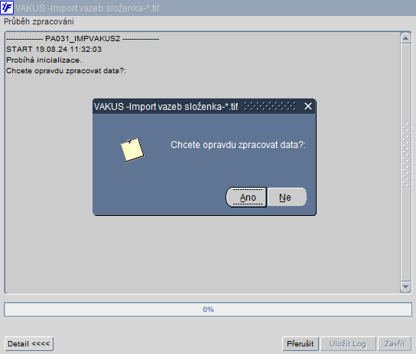Click the dotted grip in dialog title

coord(269,106)
